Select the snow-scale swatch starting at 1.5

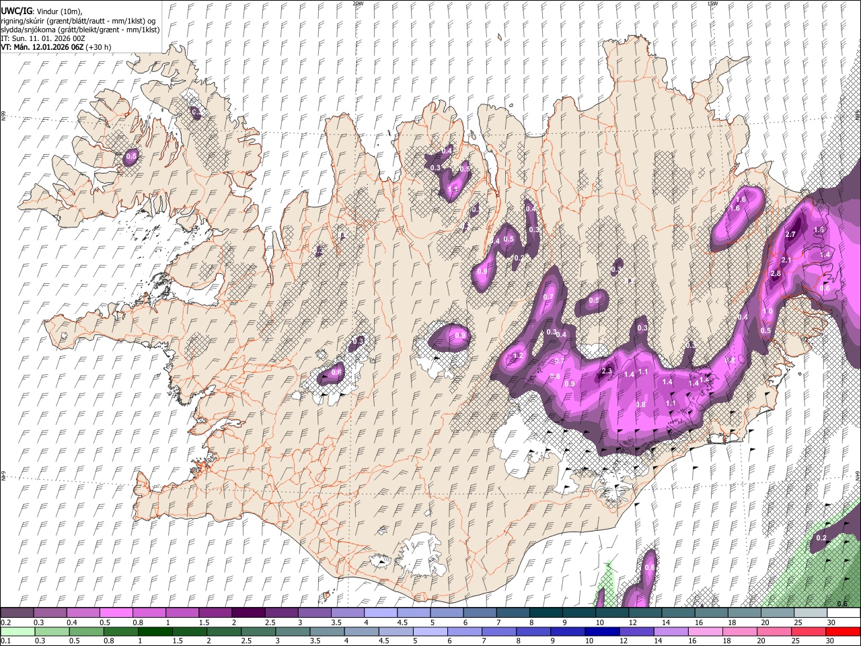[215, 613]
